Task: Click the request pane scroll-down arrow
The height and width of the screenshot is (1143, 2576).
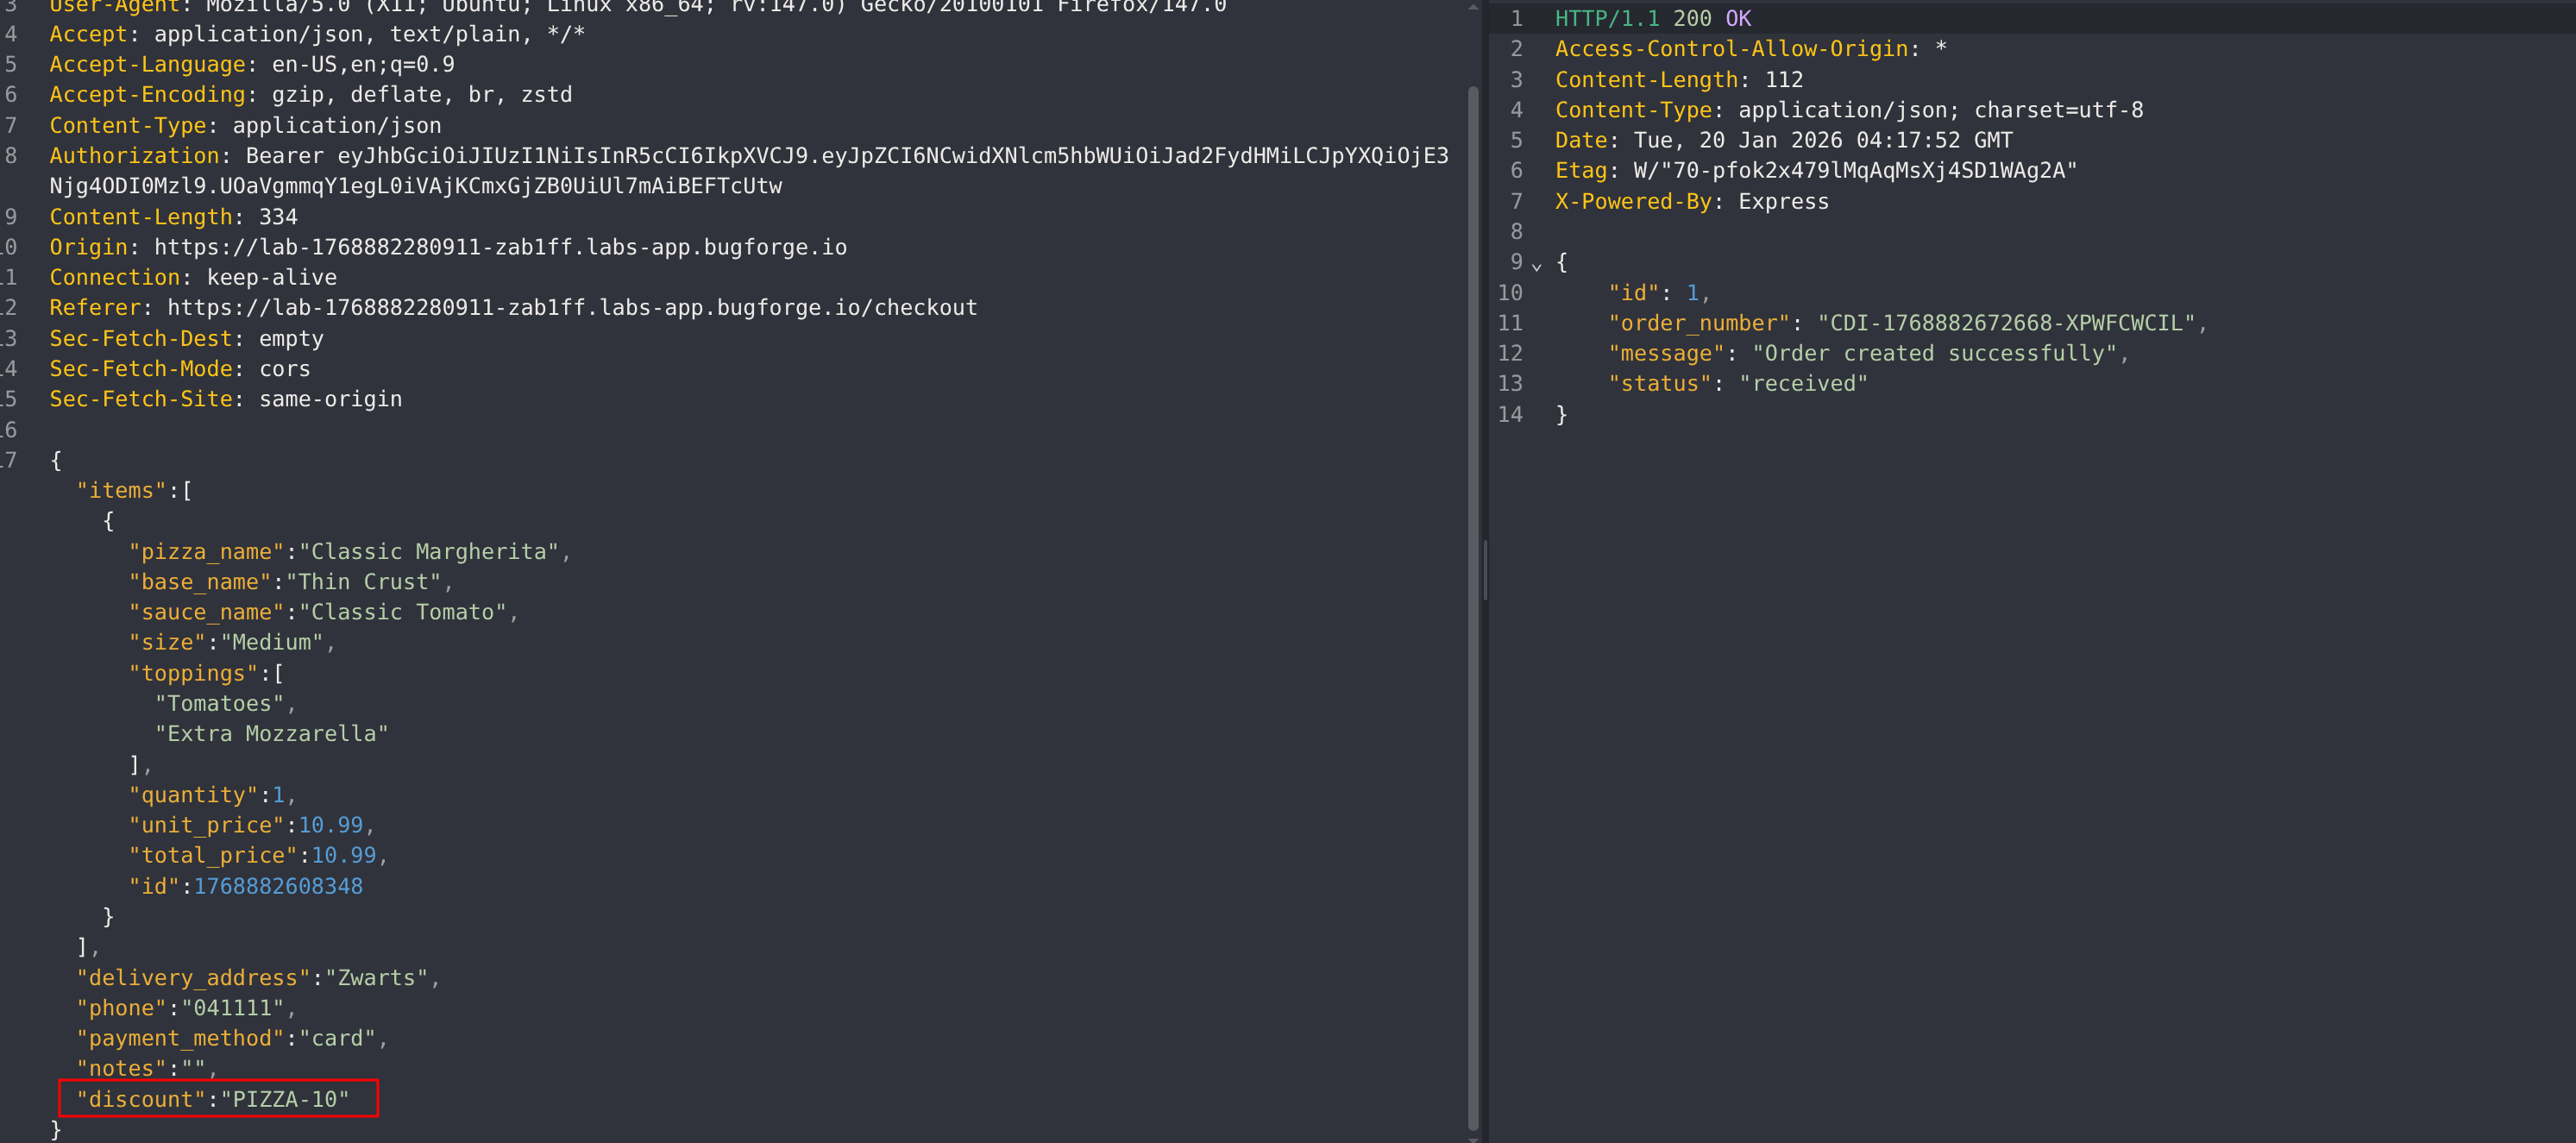Action: pos(1472,1138)
